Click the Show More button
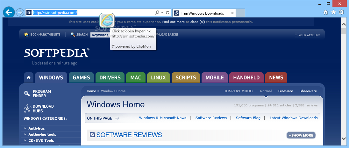This screenshot has width=349, height=148. 301,135
